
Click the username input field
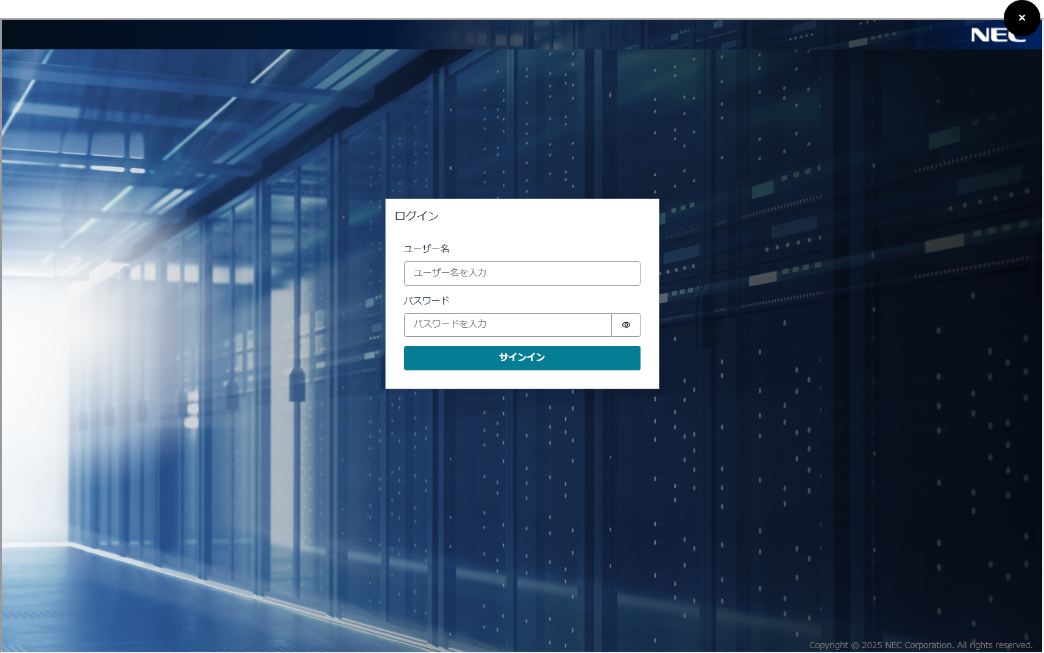(x=522, y=274)
